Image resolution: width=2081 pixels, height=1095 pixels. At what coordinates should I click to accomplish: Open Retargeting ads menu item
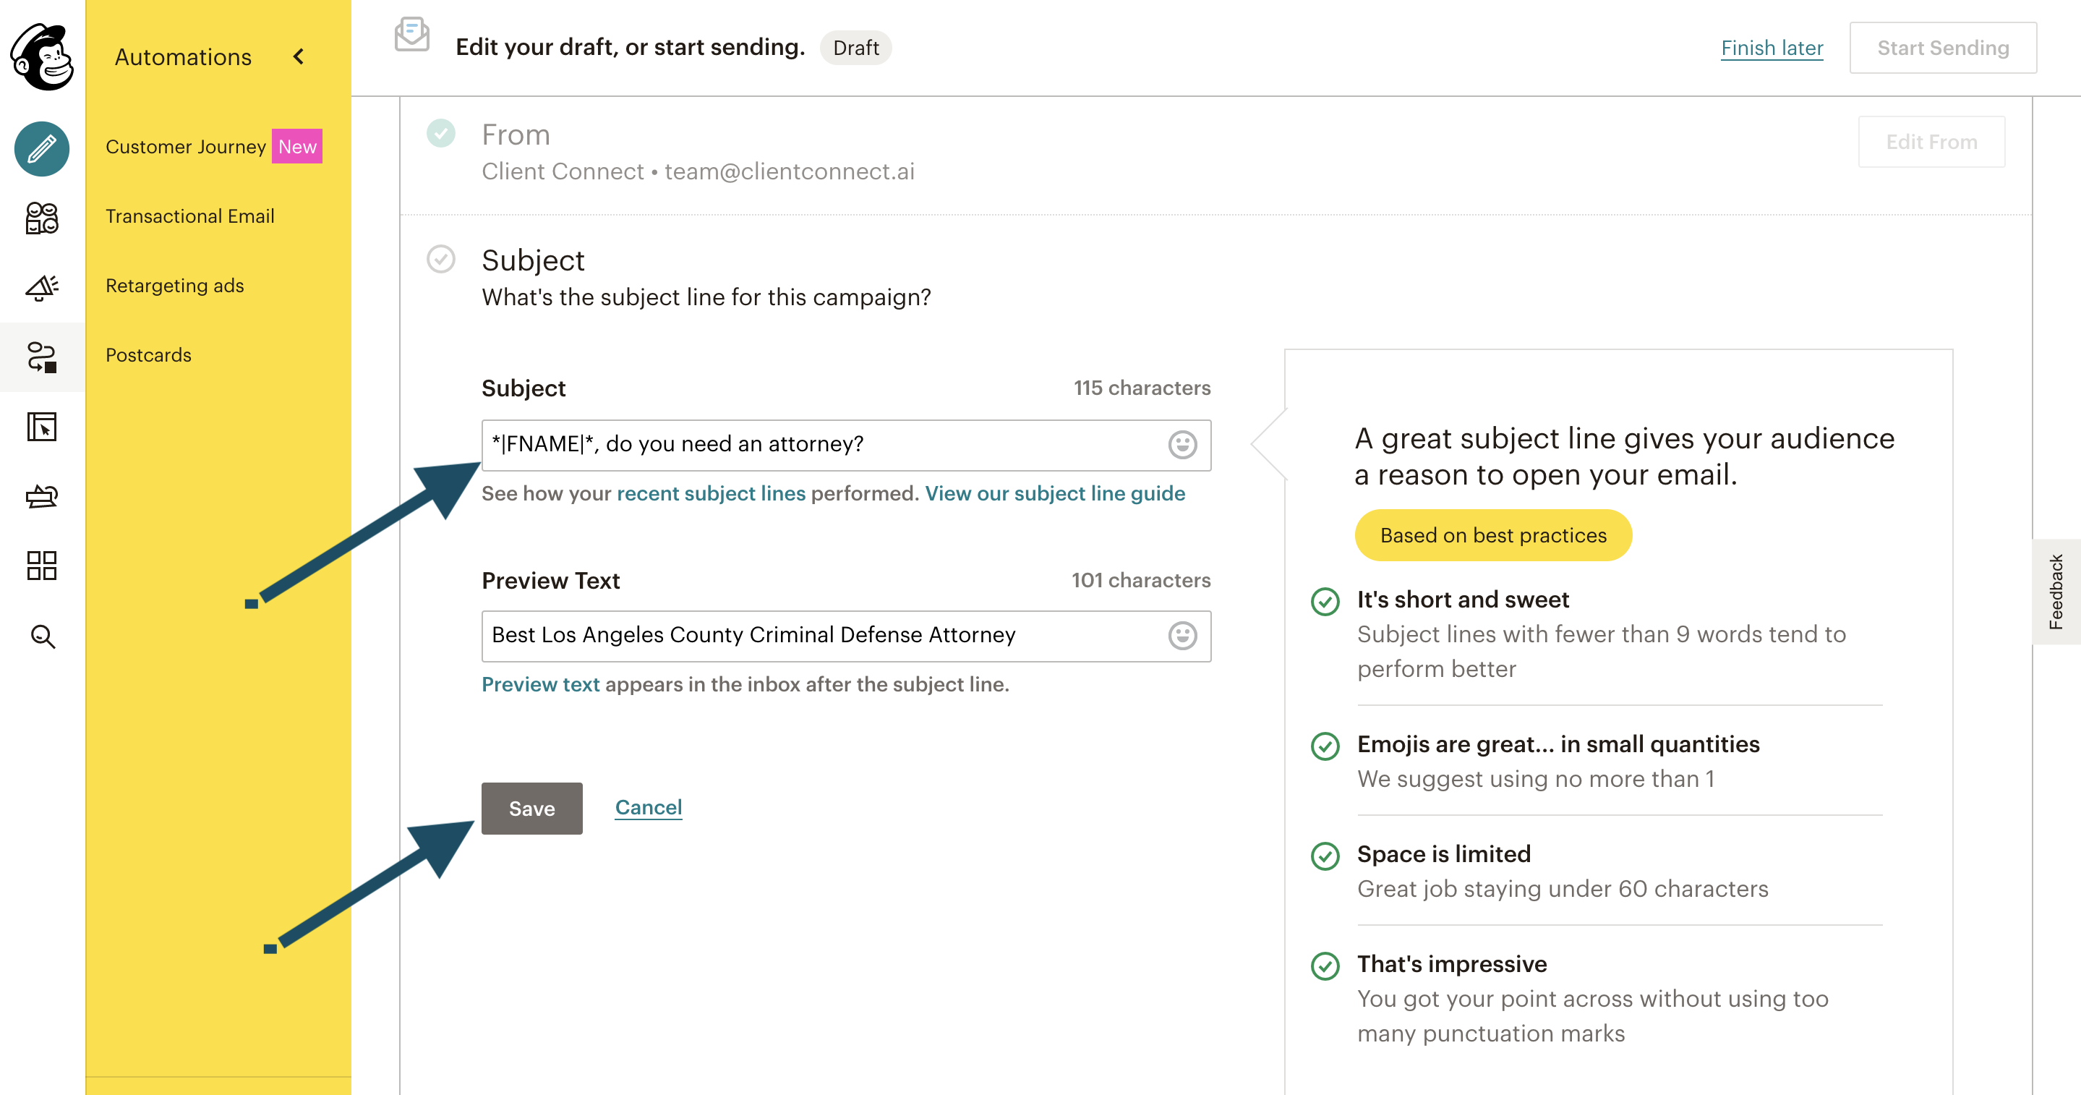click(x=174, y=285)
